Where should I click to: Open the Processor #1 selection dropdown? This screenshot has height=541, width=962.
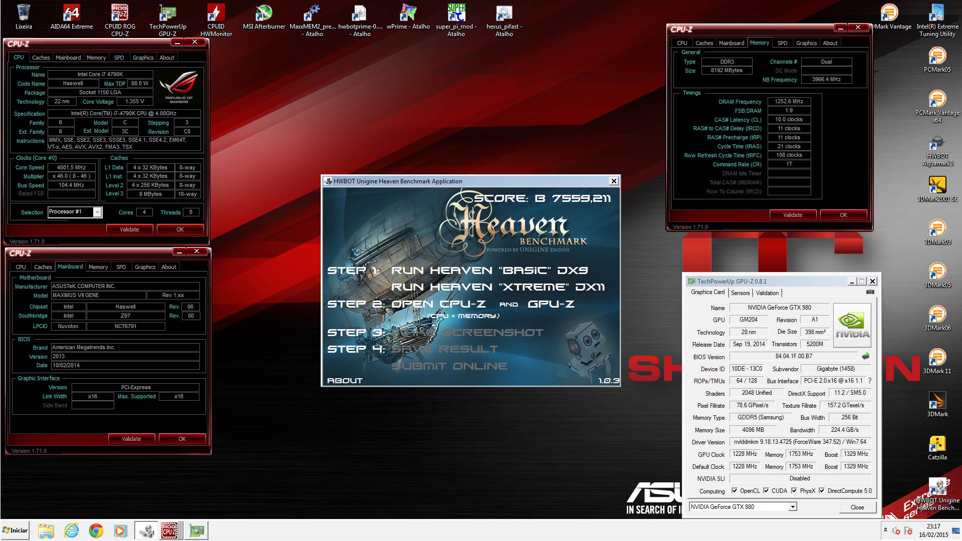pyautogui.click(x=97, y=212)
